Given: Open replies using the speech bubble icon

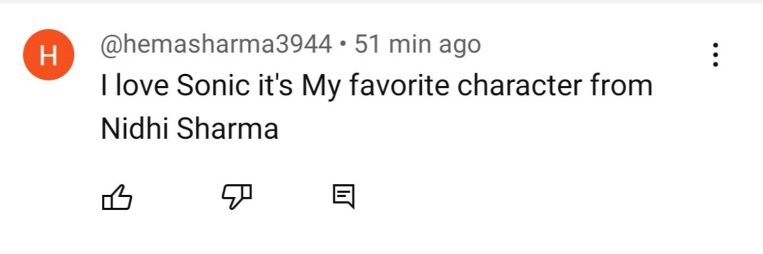Looking at the screenshot, I should click(343, 197).
